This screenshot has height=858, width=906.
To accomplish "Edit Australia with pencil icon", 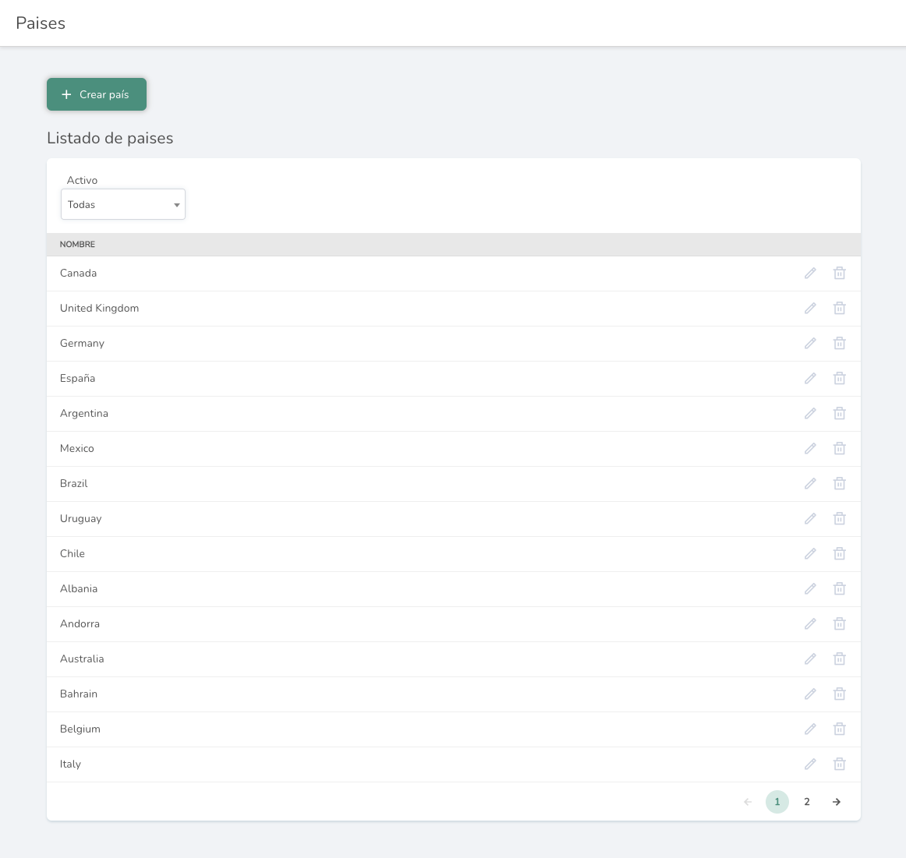I will pos(810,659).
